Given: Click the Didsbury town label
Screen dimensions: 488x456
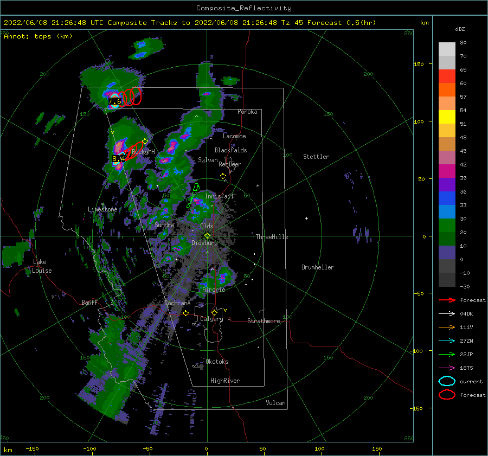Looking at the screenshot, I should coord(205,243).
